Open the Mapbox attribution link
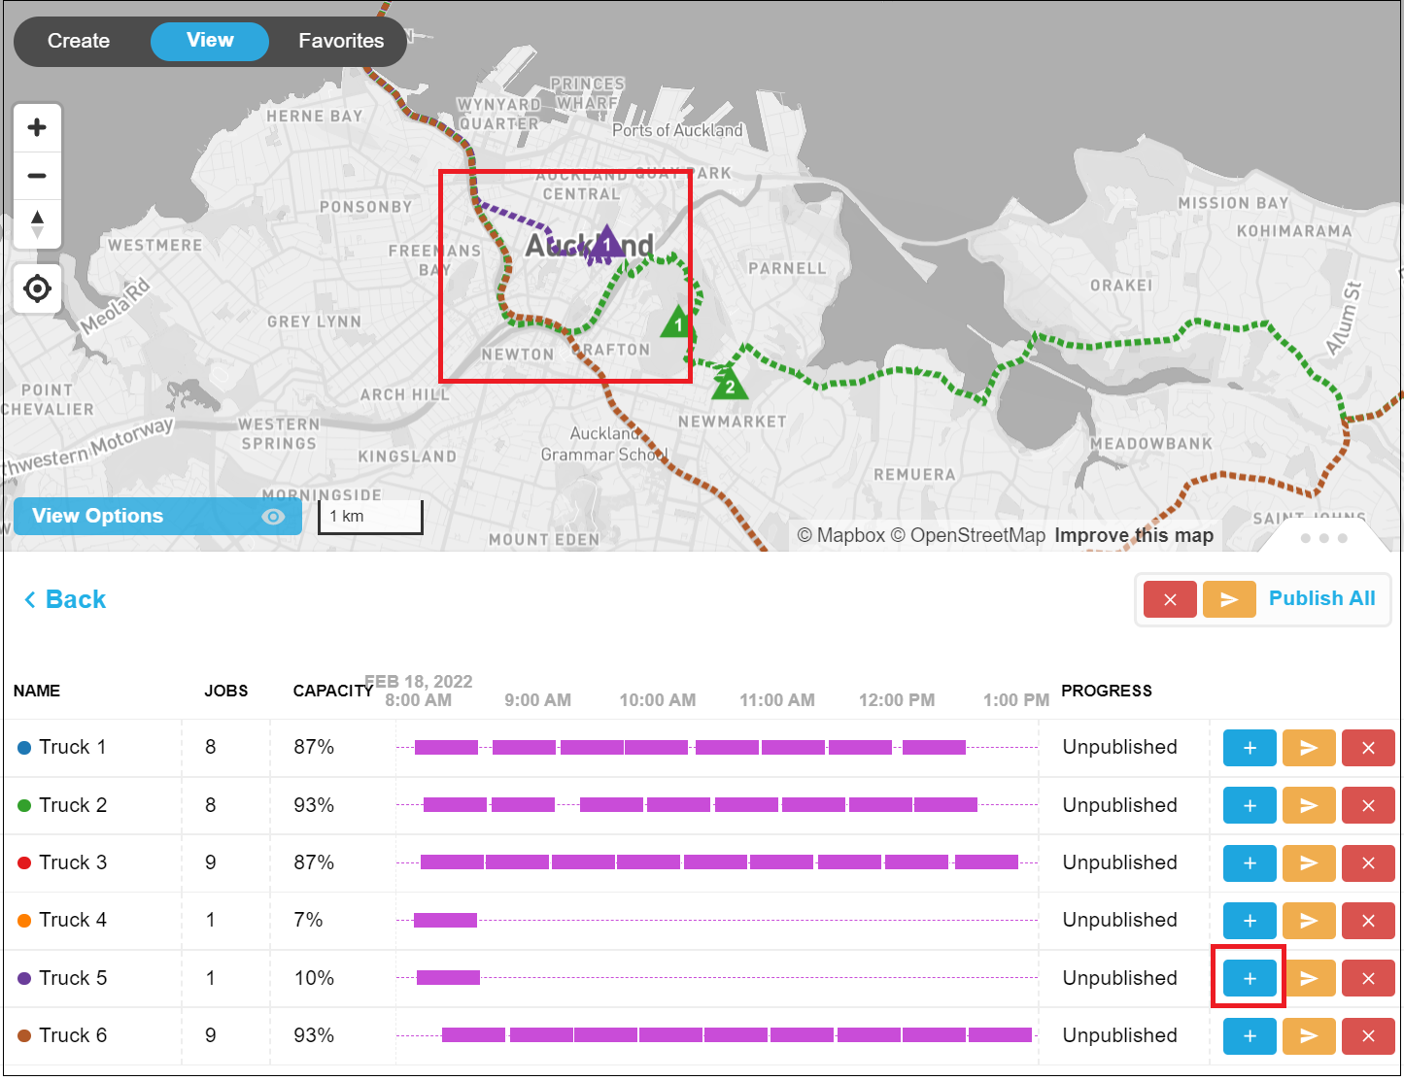 pos(841,535)
